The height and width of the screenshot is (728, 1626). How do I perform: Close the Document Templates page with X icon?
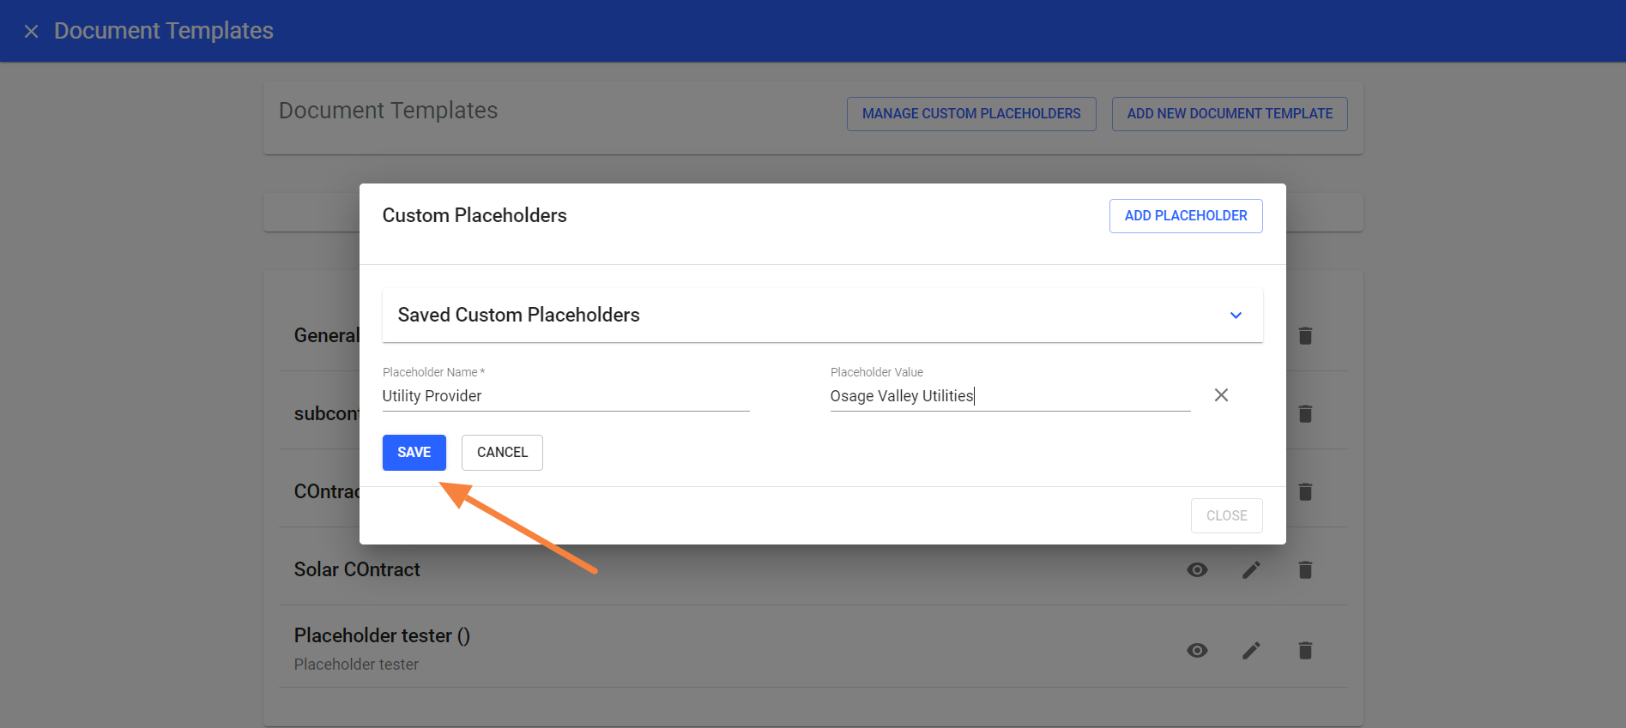(31, 32)
